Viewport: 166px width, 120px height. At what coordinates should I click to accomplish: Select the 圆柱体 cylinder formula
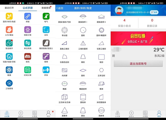[x=83, y=99]
